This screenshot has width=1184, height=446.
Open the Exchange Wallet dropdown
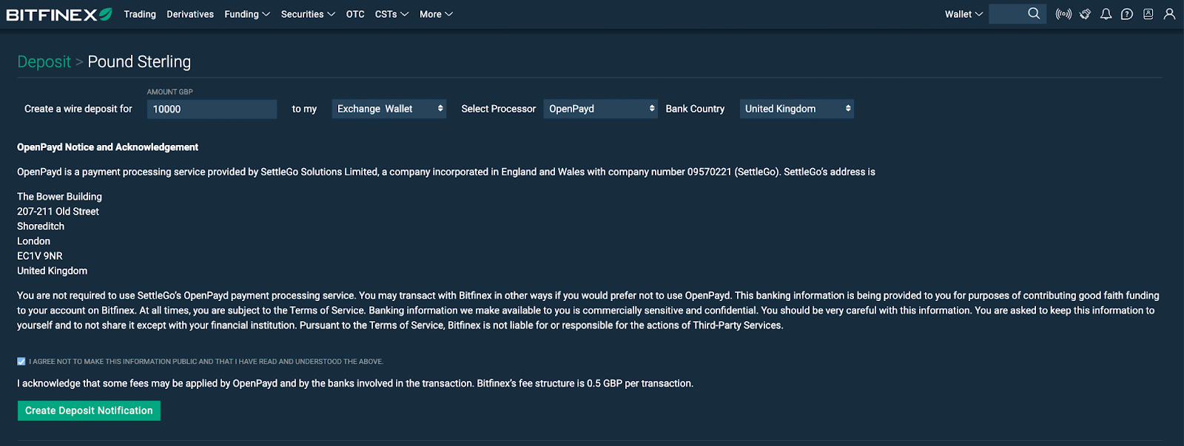coord(389,109)
